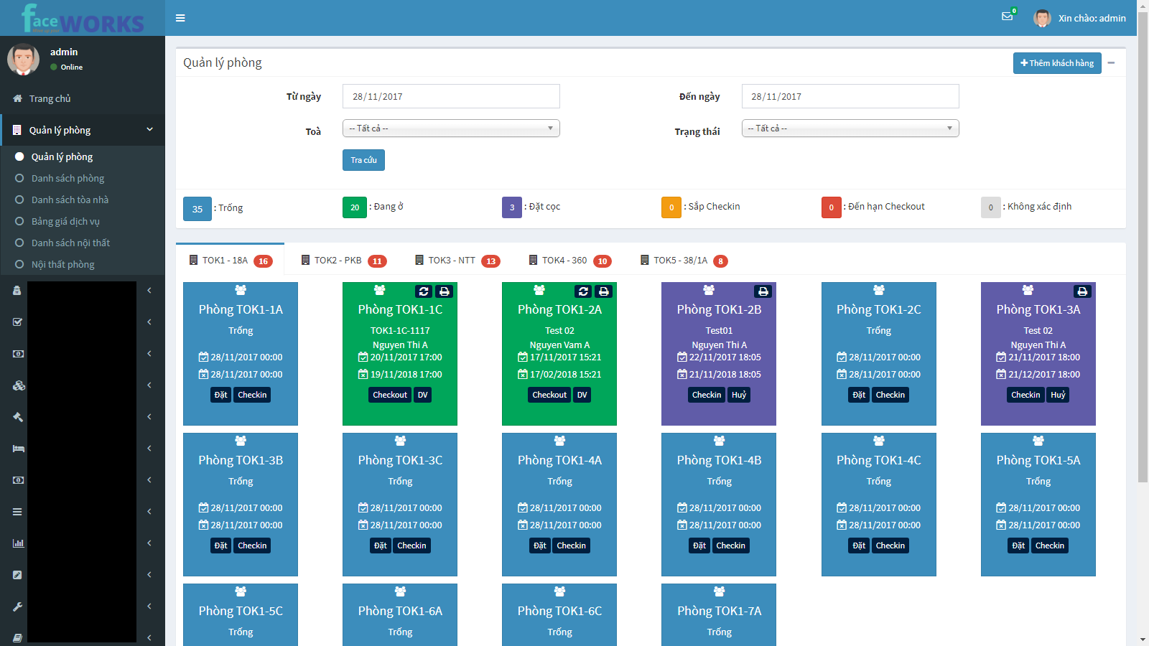Switch to the TOK2 - PKB tab
The image size is (1149, 646).
(x=338, y=261)
